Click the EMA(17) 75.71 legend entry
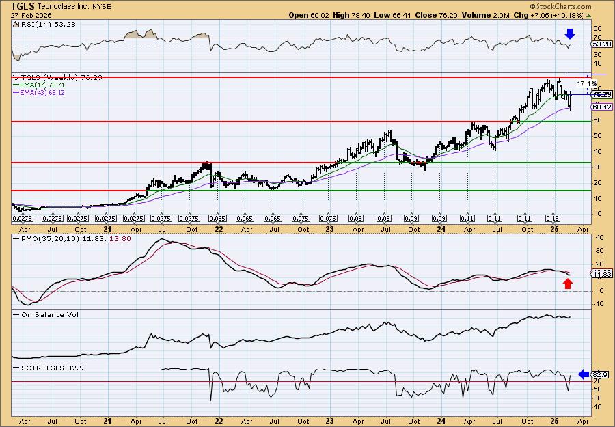 (42, 85)
